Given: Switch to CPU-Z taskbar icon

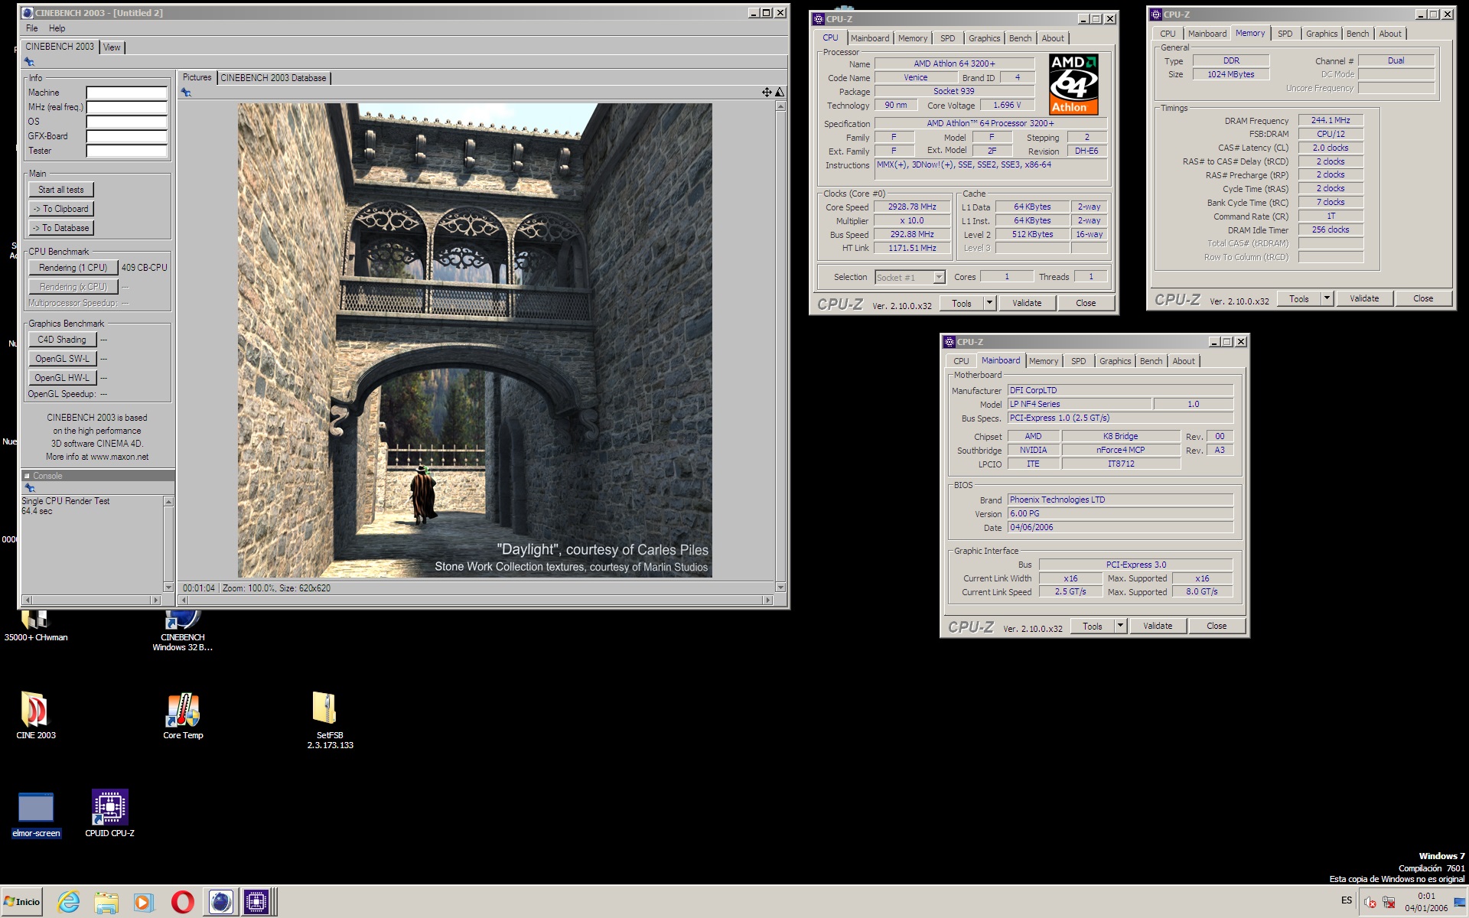Looking at the screenshot, I should [256, 902].
